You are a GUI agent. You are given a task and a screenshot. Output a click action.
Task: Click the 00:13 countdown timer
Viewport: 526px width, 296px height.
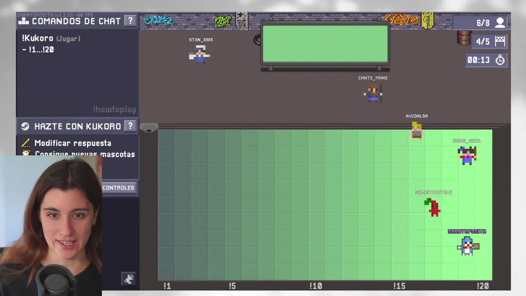(479, 60)
